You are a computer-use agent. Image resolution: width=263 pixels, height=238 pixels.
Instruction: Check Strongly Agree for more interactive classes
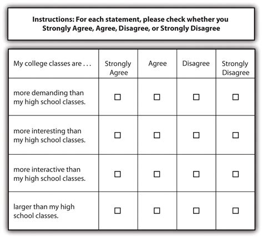point(118,174)
